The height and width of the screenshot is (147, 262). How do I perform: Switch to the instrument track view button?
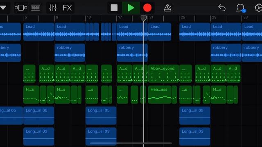coord(21,8)
